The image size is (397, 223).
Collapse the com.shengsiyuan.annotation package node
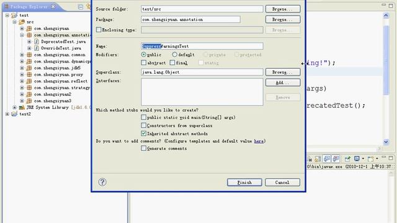tap(22, 35)
